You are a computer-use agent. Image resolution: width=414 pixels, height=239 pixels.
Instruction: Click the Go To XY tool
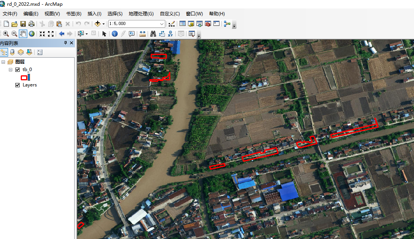click(170, 34)
